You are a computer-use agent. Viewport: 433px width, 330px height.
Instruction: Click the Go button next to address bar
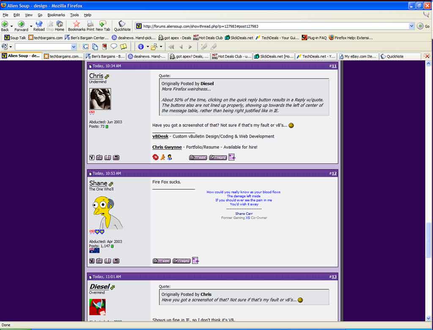[x=423, y=26]
